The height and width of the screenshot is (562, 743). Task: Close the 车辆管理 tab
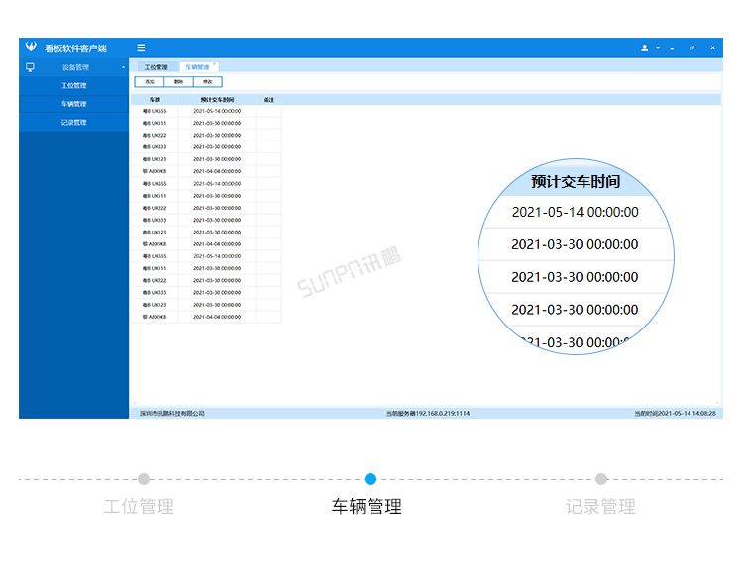click(214, 64)
